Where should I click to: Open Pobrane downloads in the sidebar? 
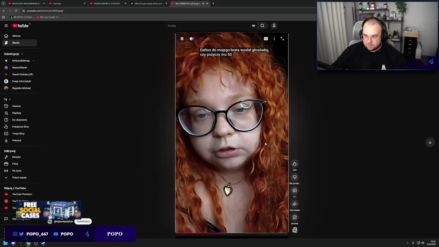pyautogui.click(x=19, y=140)
